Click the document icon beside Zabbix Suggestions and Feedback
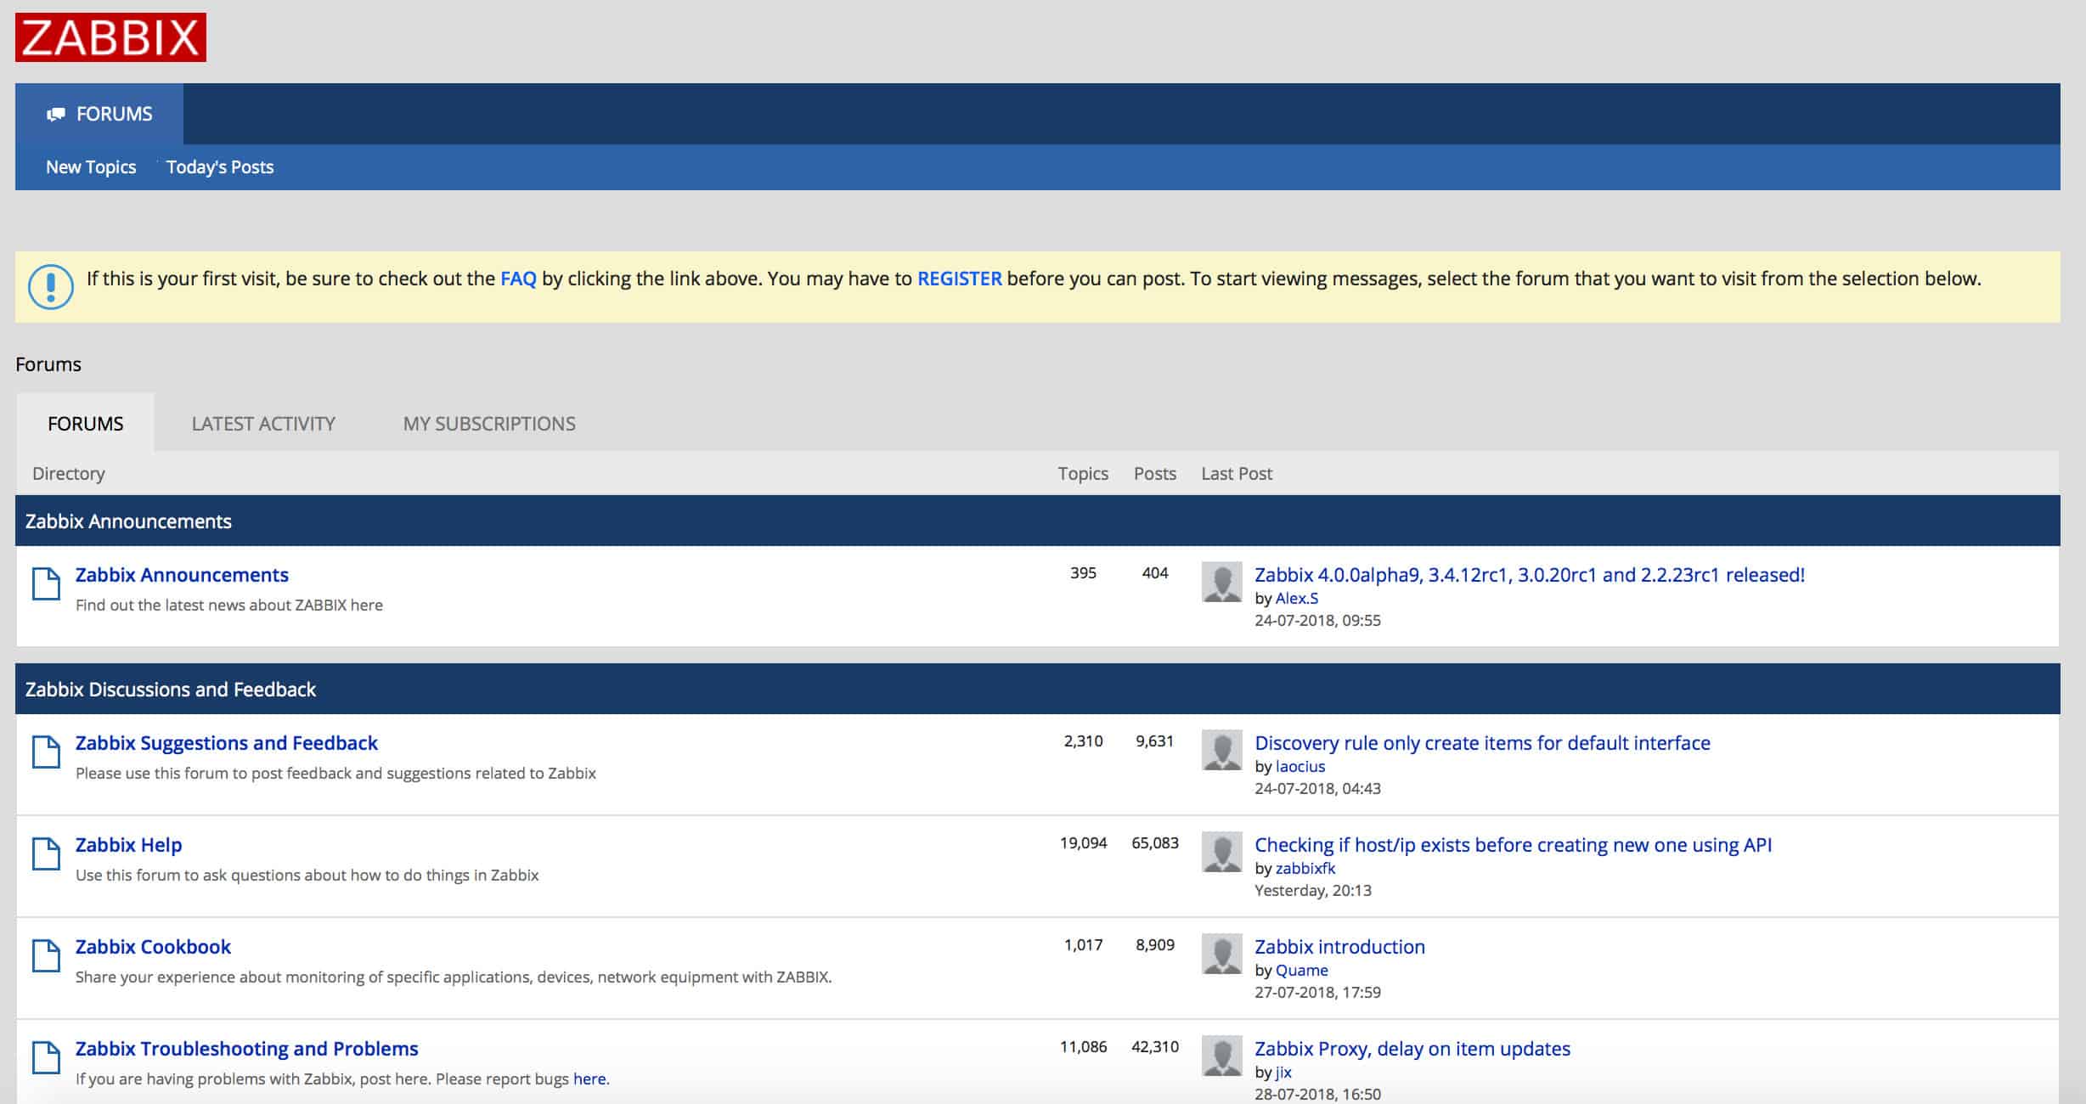The height and width of the screenshot is (1104, 2086). 46,752
